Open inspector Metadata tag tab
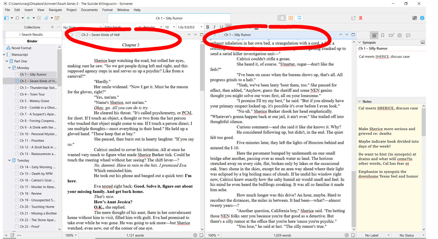 [391, 35]
